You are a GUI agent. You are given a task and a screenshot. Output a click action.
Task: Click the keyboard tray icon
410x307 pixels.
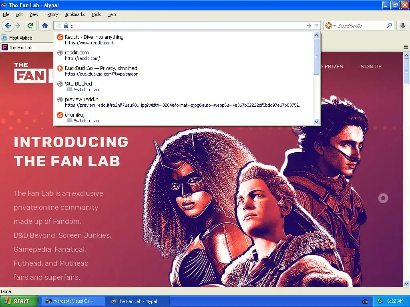click(365, 301)
